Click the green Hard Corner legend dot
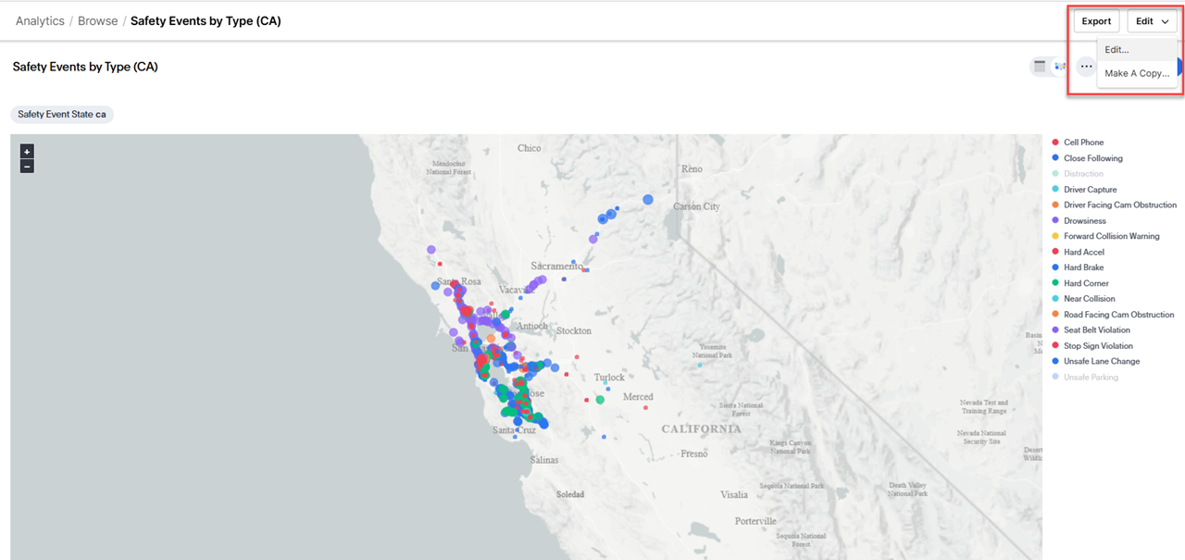 point(1055,283)
